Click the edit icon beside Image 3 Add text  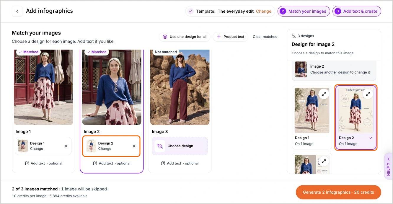point(163,163)
